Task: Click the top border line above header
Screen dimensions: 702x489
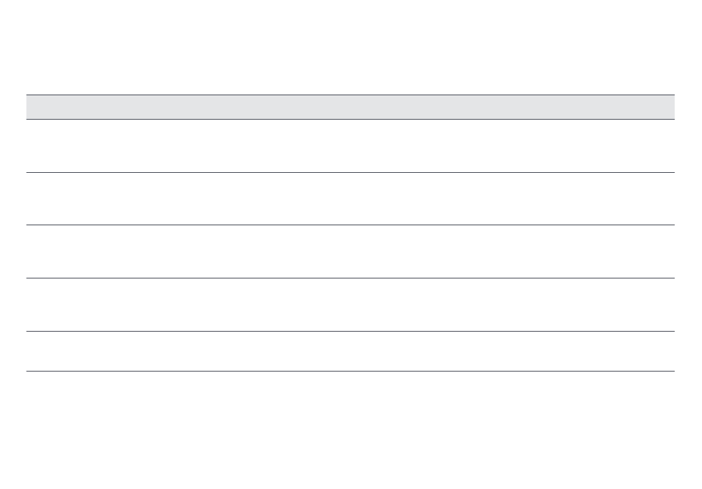Action: click(350, 95)
